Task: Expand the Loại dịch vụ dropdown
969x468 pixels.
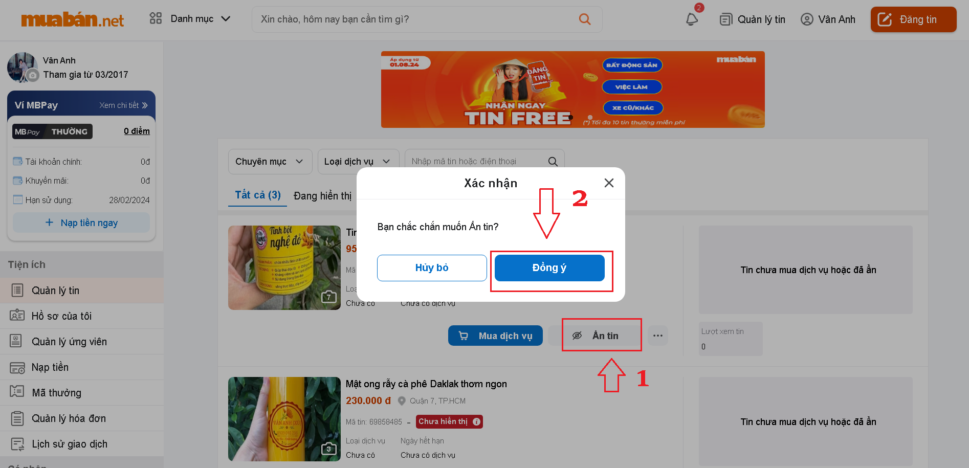Action: [x=358, y=162]
